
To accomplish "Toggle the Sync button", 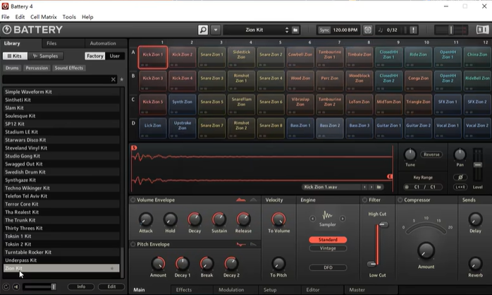I will coord(324,30).
